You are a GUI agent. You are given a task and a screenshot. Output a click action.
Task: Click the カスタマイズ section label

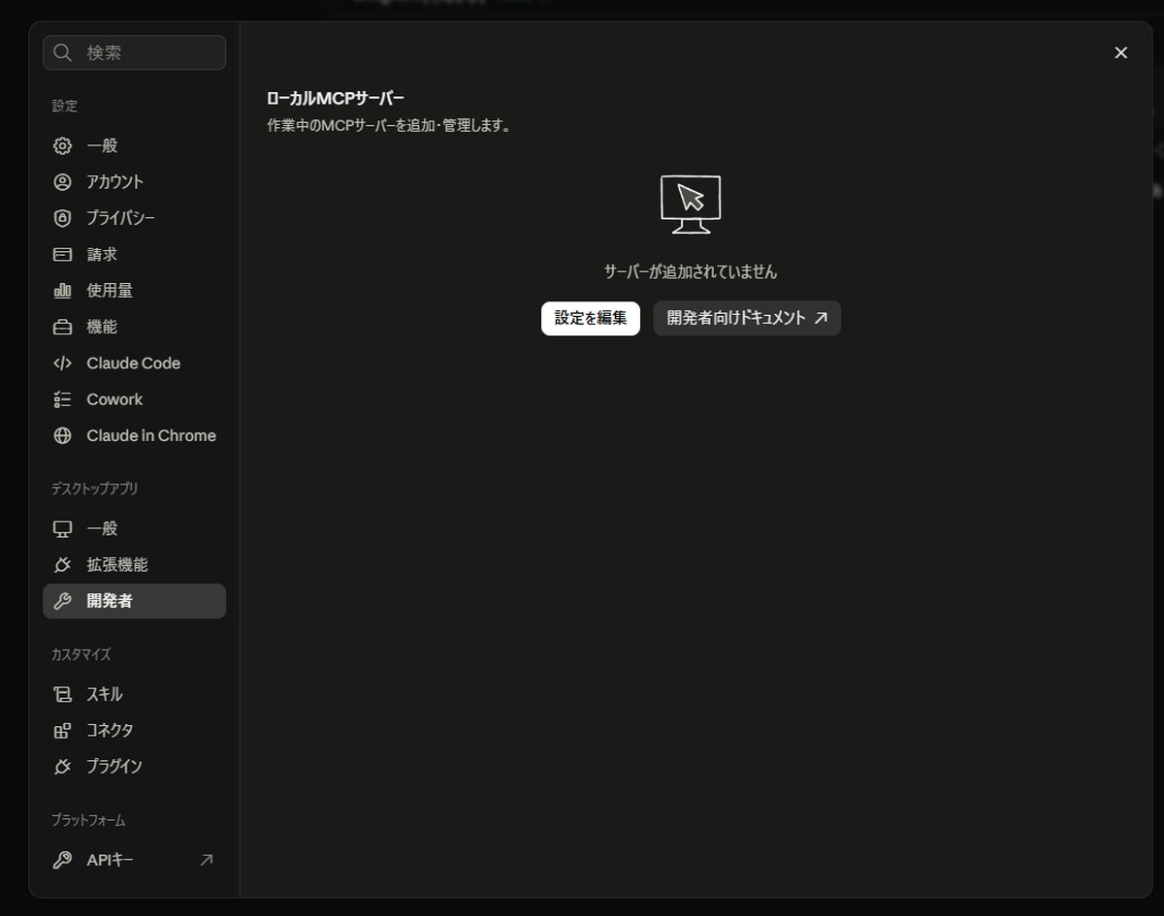[x=81, y=654]
